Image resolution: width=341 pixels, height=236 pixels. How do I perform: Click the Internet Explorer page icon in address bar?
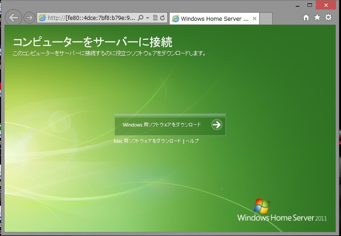pos(42,18)
